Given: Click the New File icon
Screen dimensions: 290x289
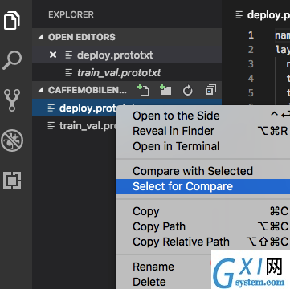Looking at the screenshot, I should [x=143, y=90].
